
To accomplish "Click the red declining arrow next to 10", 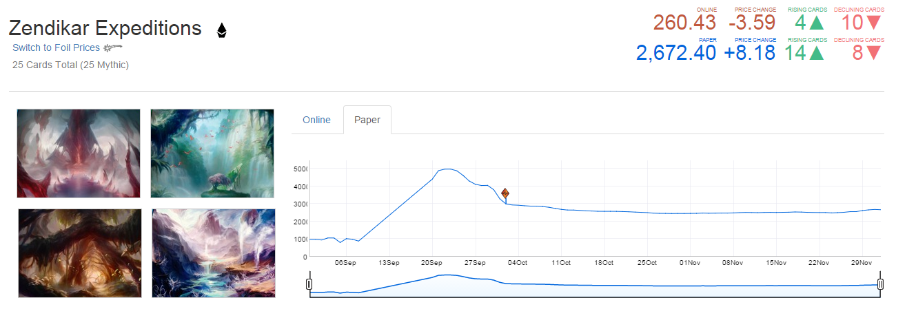I will (874, 23).
